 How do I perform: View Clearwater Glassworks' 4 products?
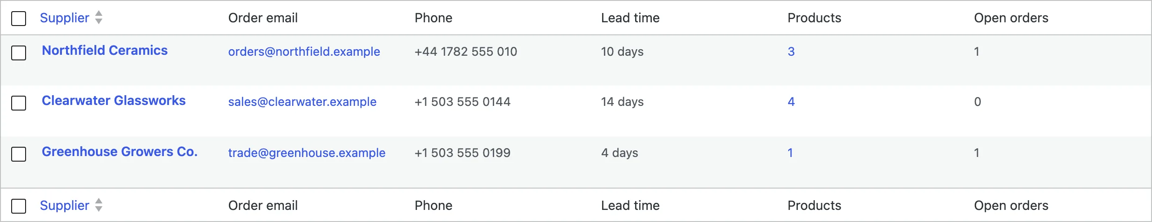[791, 102]
